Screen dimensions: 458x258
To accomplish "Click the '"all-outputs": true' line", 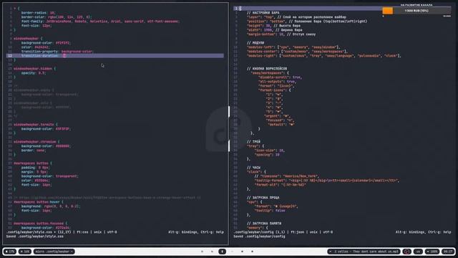I will coord(277,82).
